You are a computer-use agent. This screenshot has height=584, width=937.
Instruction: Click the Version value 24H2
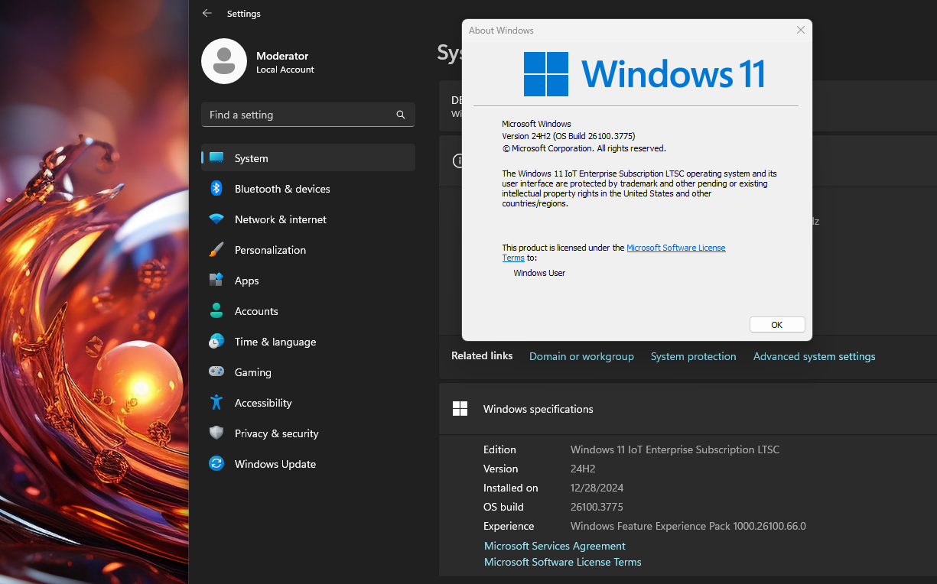click(583, 469)
